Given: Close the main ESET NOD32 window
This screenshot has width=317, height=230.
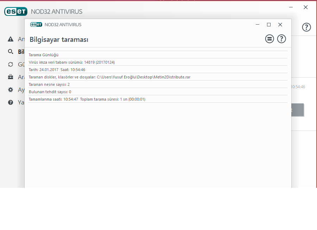Looking at the screenshot, I should click(x=306, y=7).
